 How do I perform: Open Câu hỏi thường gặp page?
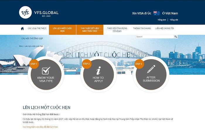click(32, 38)
